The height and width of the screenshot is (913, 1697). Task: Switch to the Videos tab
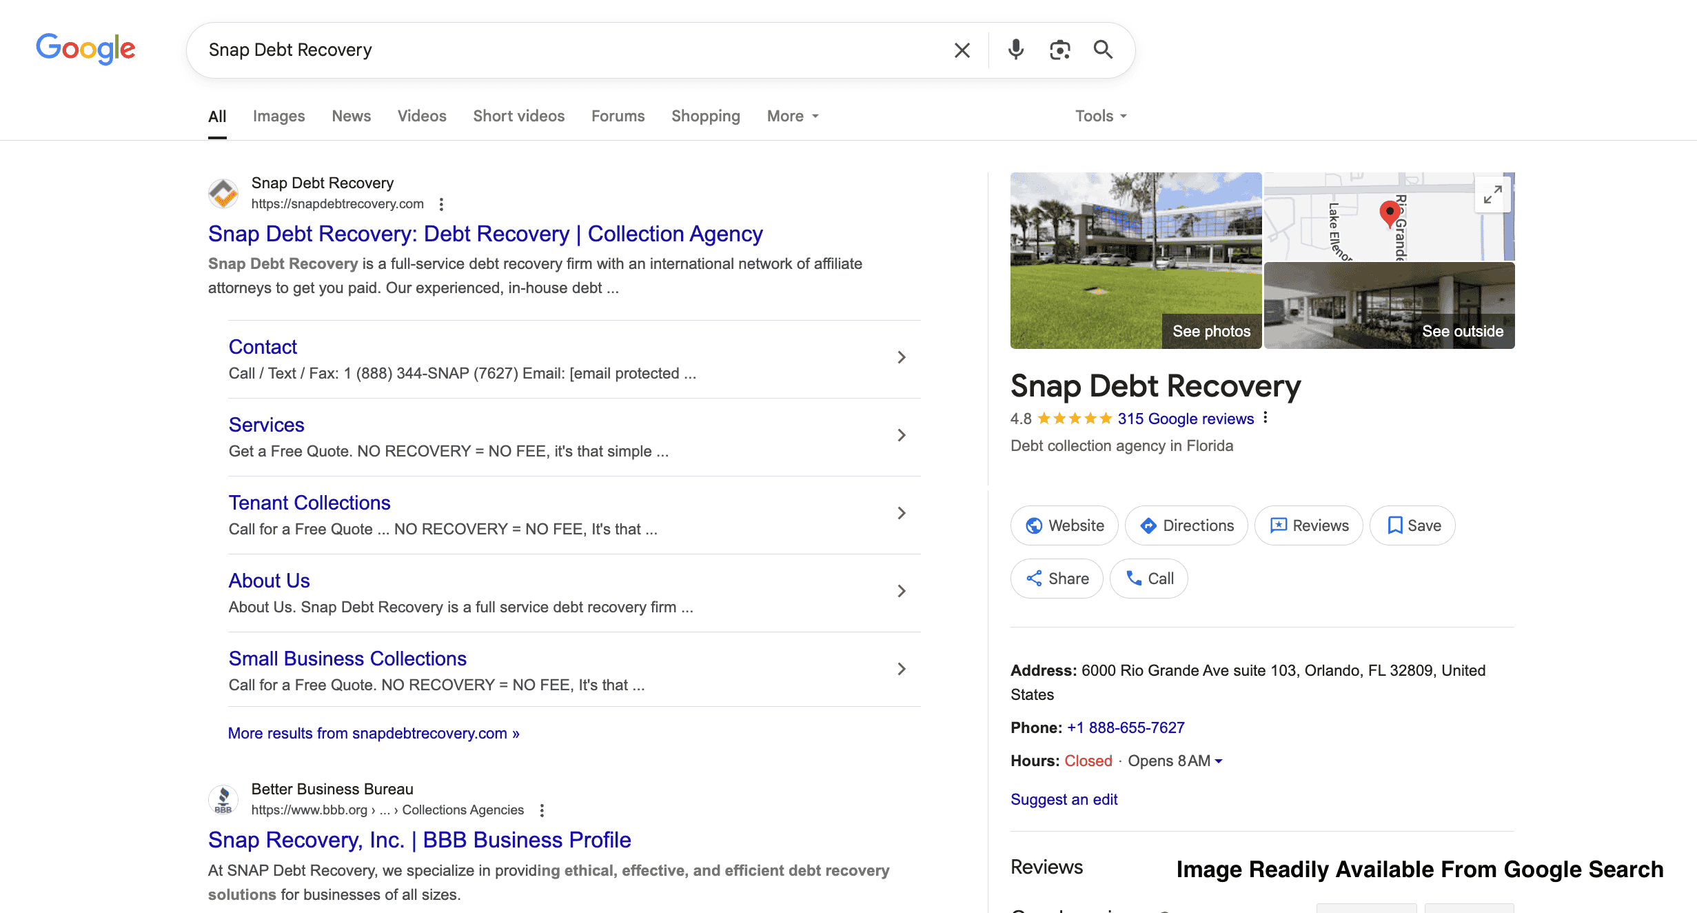pos(422,116)
